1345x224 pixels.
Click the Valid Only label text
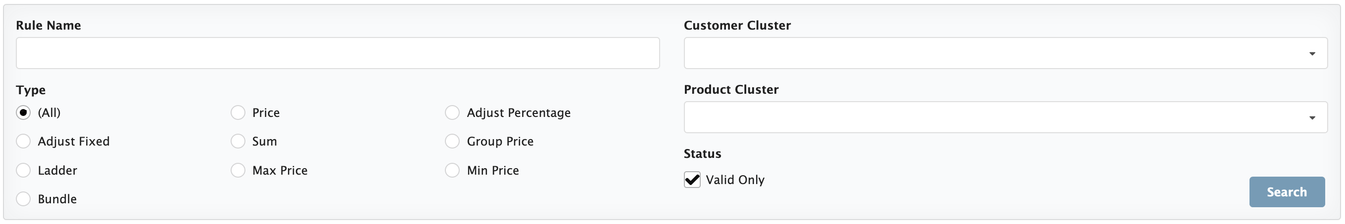click(x=735, y=180)
